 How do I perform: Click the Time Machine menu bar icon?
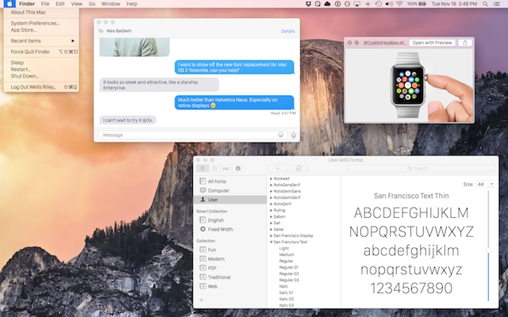(378, 4)
